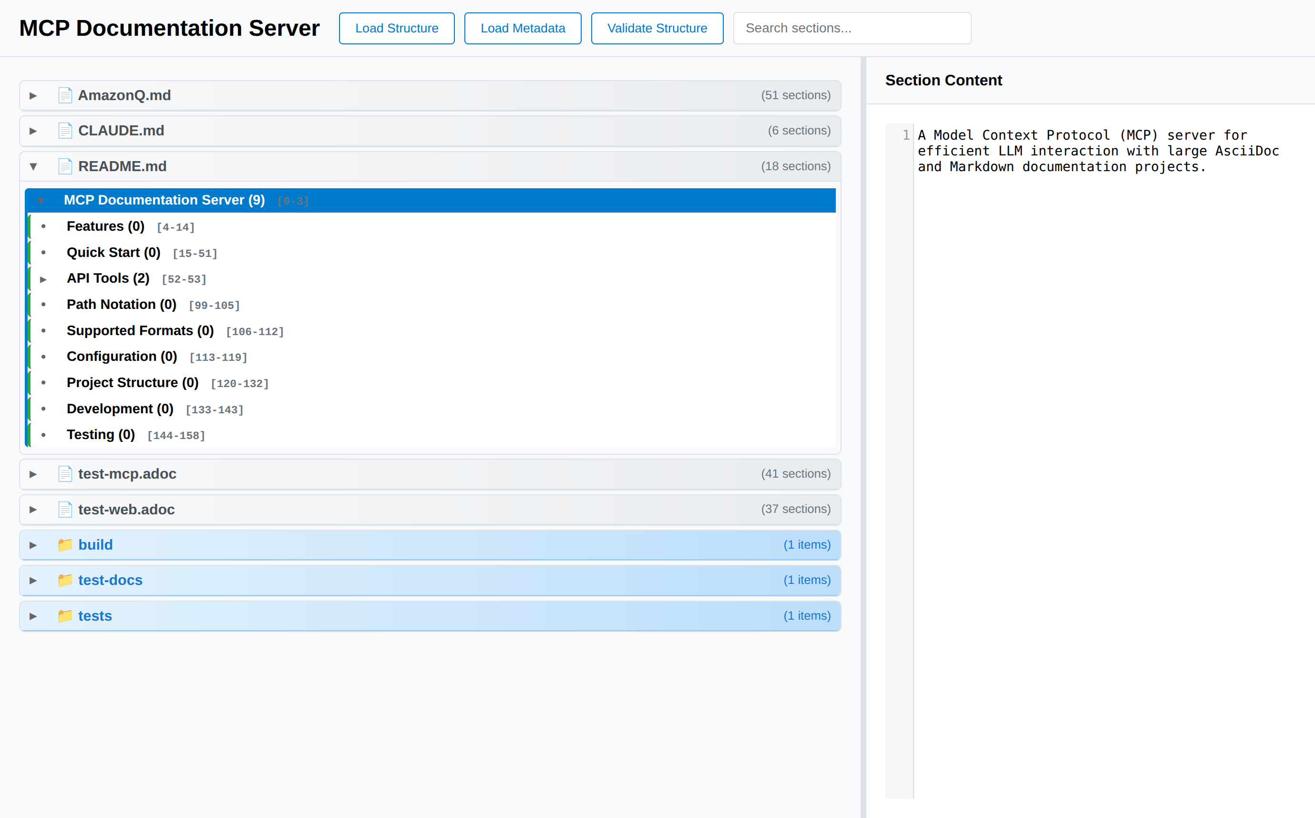Screen dimensions: 1315x818
Task: Click the document icon beside README.md
Action: click(65, 166)
